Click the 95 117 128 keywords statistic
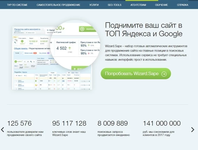The height and width of the screenshot is (150, 198). click(x=69, y=123)
